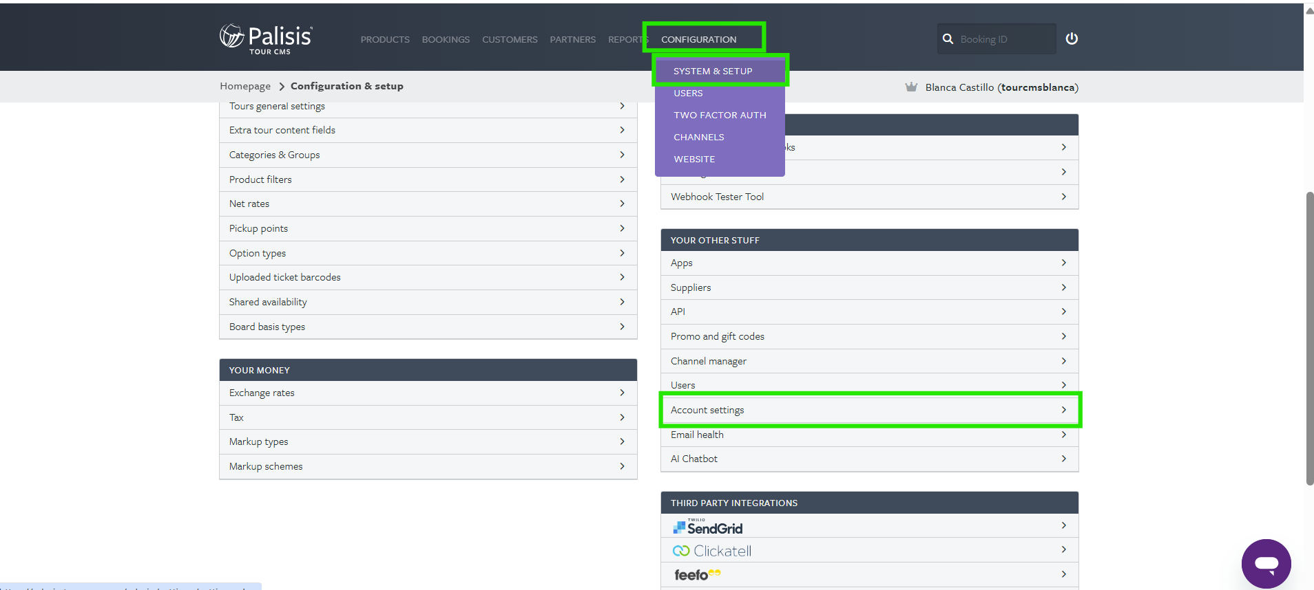The width and height of the screenshot is (1314, 590).
Task: Expand Uploaded ticket barcodes chevron
Action: click(x=622, y=277)
